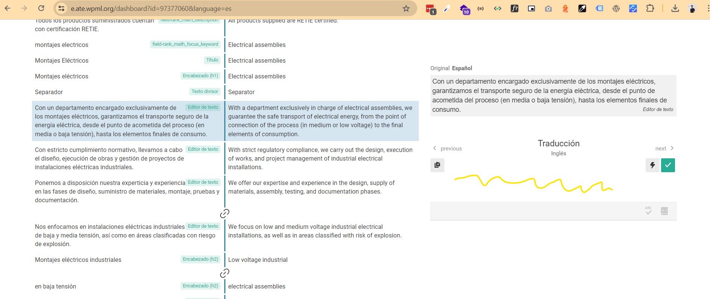
Task: Click the camera screenshot extension icon
Action: coord(548,8)
